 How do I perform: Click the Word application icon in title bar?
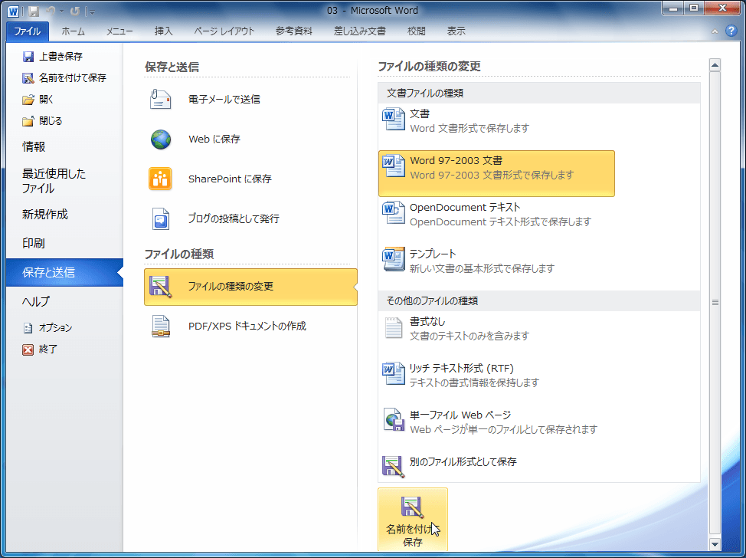point(13,11)
